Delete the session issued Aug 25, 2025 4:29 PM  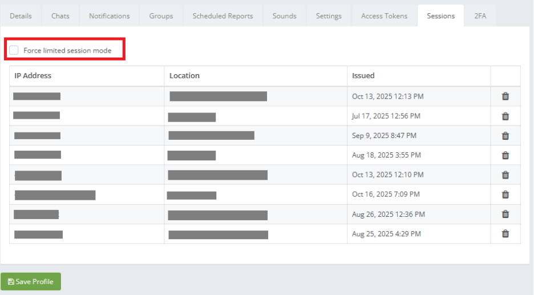point(505,233)
